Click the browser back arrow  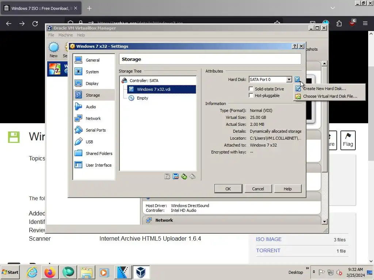(9, 24)
